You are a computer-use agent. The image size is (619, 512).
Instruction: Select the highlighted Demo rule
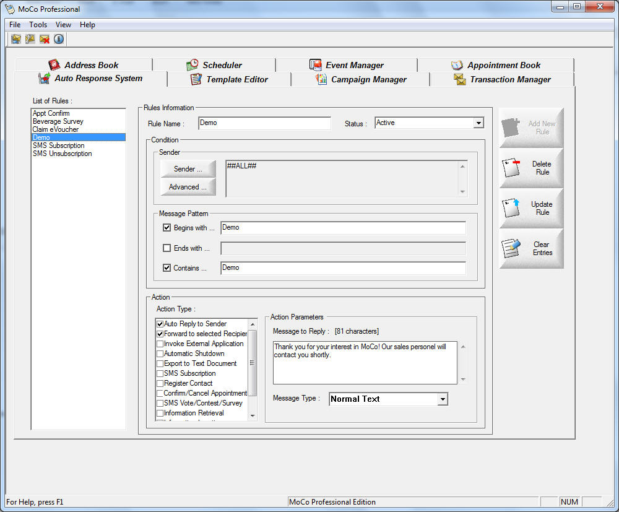coord(78,137)
